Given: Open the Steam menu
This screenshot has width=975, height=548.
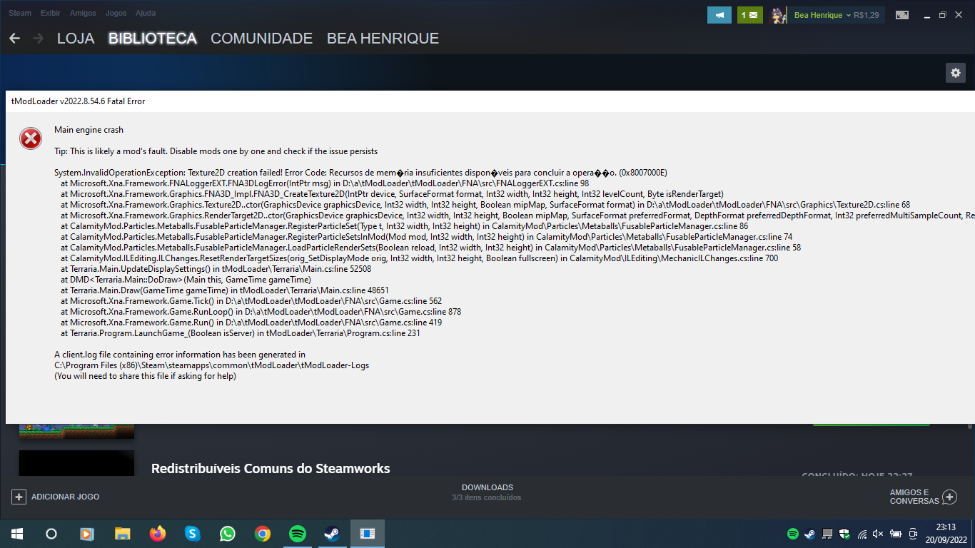Looking at the screenshot, I should click(20, 13).
